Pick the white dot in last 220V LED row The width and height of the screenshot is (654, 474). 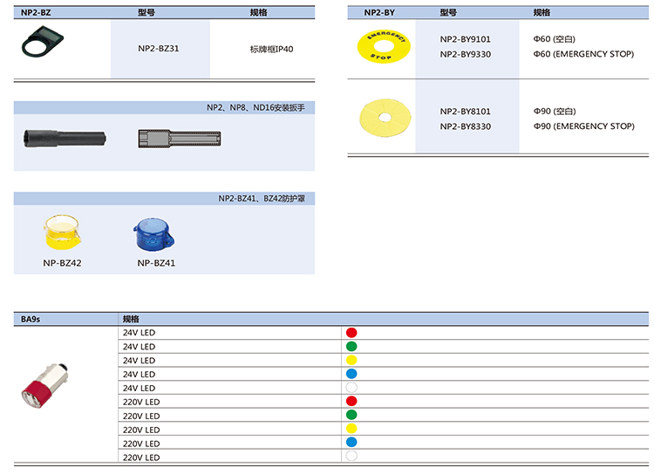351,457
